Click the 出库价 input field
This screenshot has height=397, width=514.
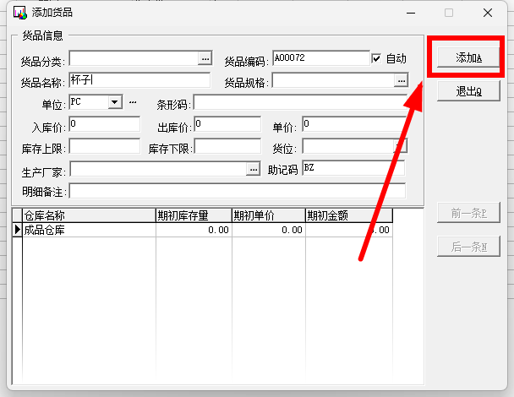[x=227, y=124]
